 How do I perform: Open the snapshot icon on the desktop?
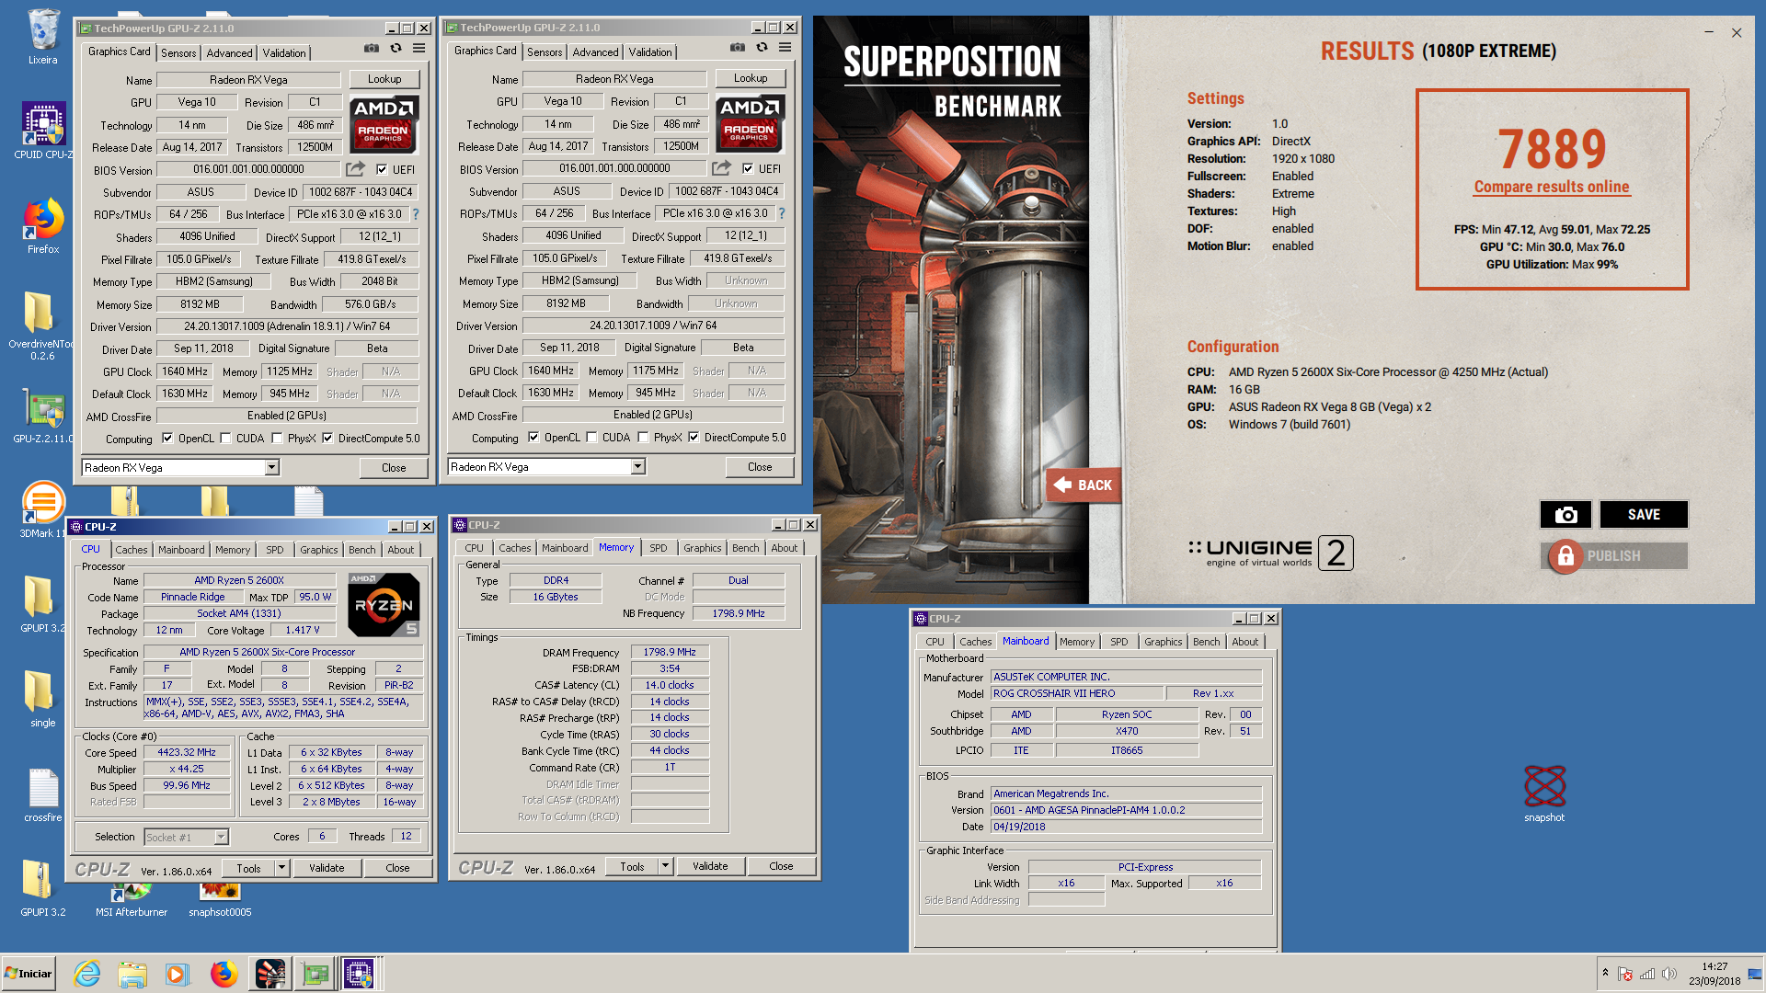pos(1544,793)
